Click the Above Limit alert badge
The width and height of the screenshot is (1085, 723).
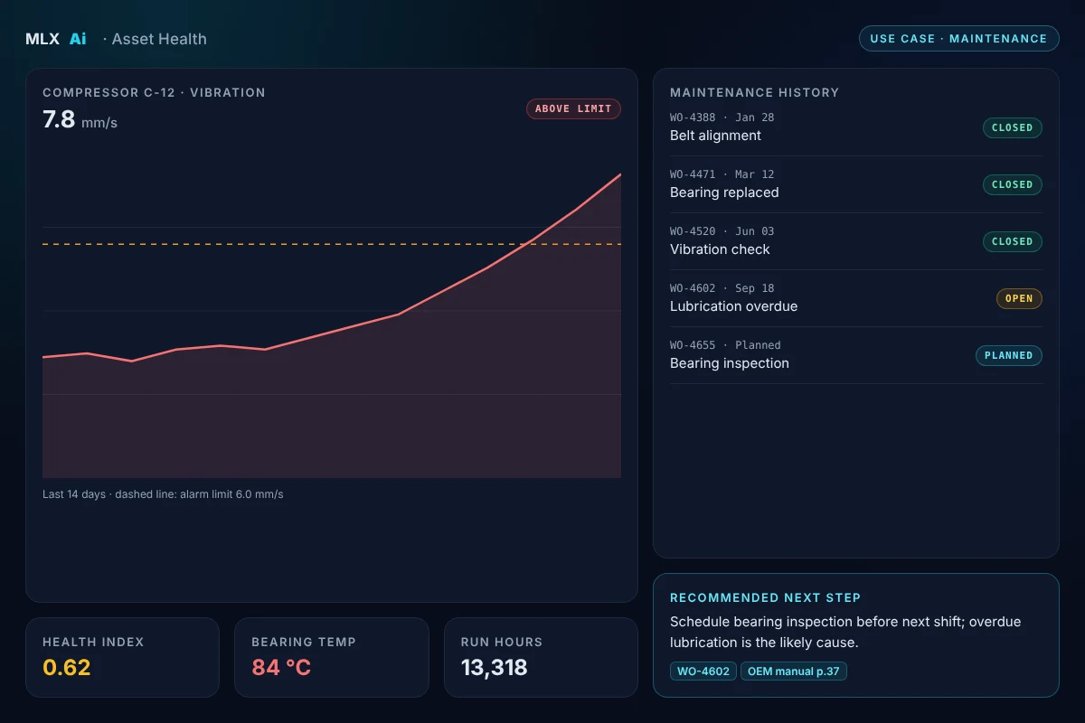coord(573,108)
